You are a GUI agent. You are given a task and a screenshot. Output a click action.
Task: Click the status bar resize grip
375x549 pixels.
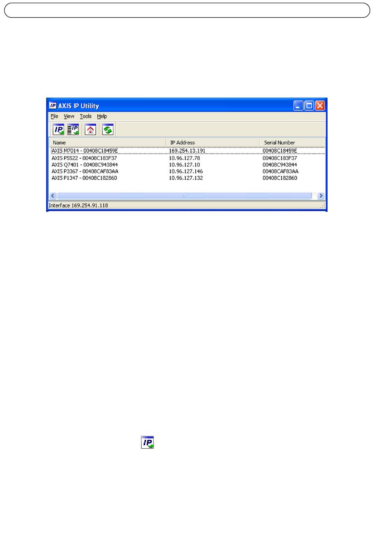click(322, 206)
